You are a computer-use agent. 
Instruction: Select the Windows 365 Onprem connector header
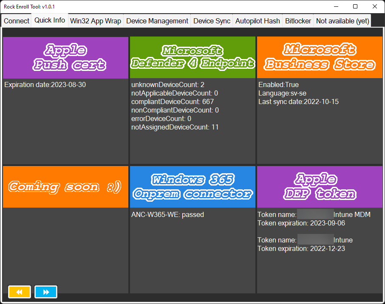192,187
